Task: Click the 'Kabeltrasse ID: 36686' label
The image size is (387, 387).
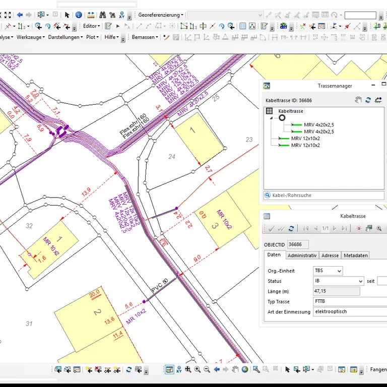Action: 289,100
